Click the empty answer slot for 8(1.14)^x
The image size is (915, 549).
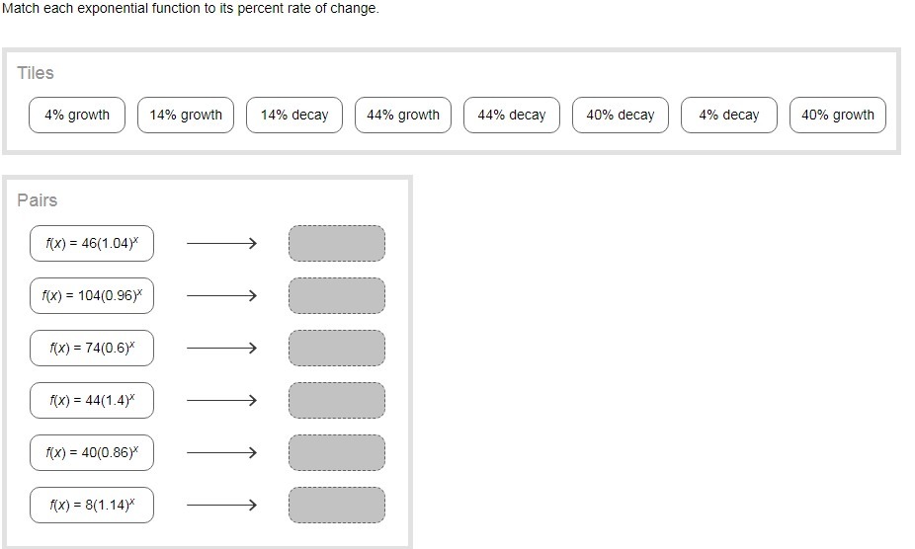pyautogui.click(x=337, y=505)
